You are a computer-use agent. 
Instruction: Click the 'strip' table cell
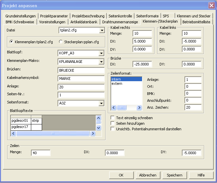(36, 120)
